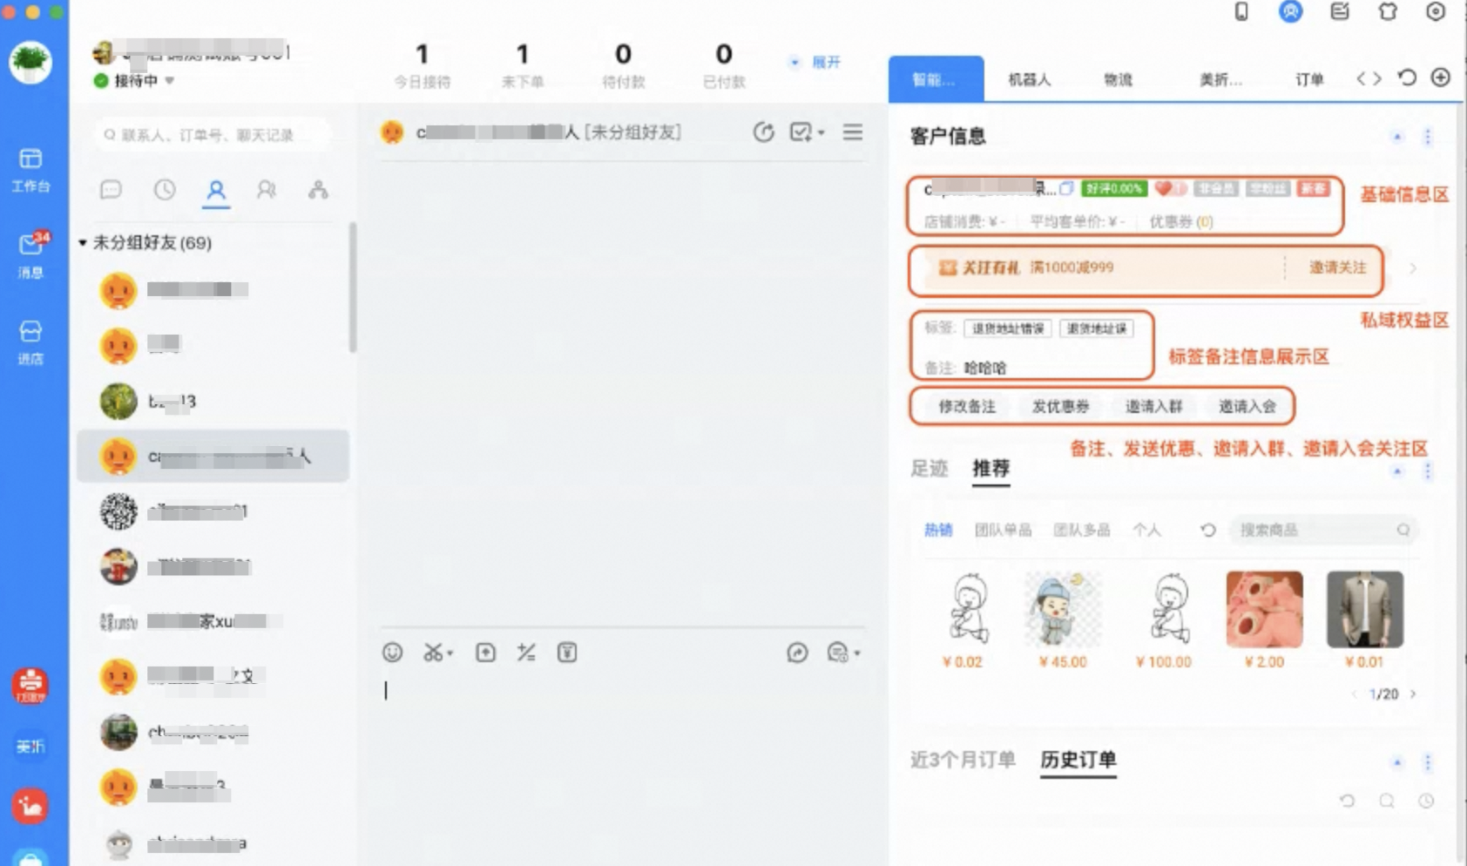Click the chat history clock icon in the chat header
Image resolution: width=1467 pixels, height=866 pixels.
764,132
